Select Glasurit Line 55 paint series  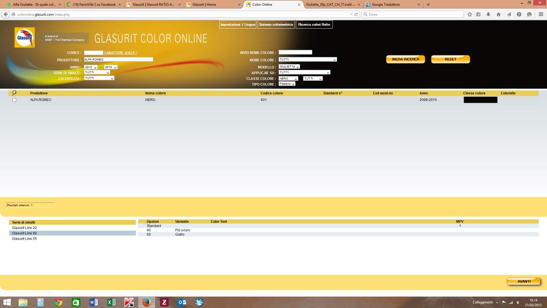(72, 239)
